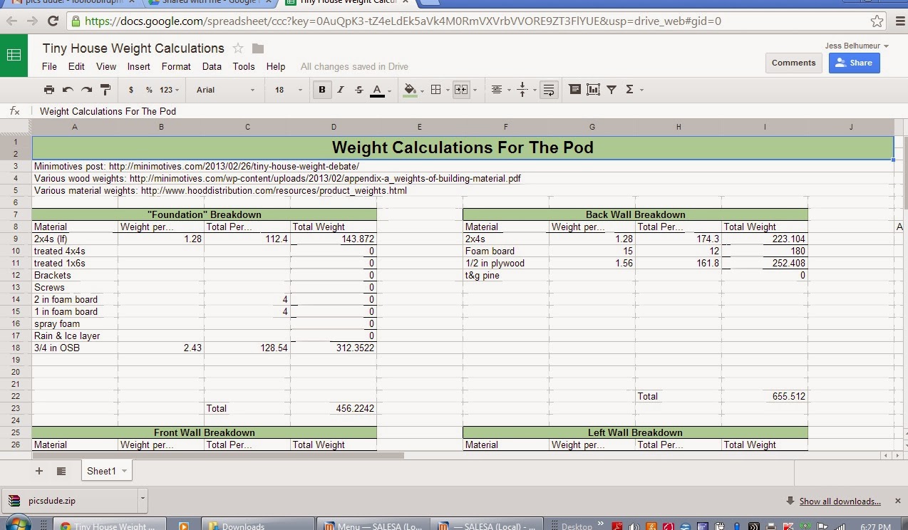Open the text color picker
Screen dimensions: 908x530
tap(379, 90)
